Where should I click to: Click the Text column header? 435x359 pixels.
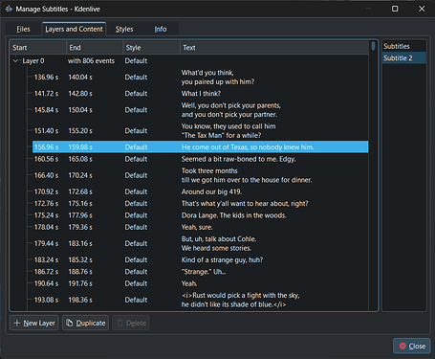[274, 48]
